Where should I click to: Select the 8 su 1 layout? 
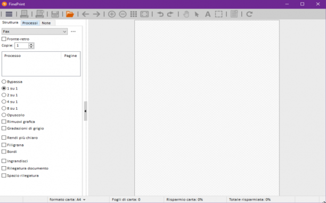(x=4, y=108)
